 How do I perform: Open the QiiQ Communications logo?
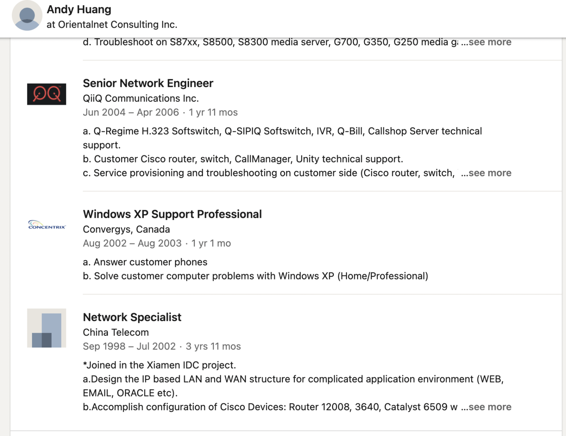click(x=46, y=94)
